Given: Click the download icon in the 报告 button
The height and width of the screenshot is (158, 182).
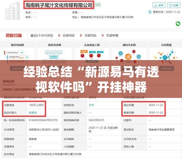Looking at the screenshot, I should click(x=155, y=5).
